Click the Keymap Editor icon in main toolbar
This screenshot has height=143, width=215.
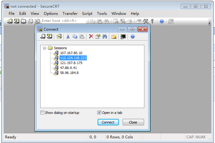[x=146, y=21]
